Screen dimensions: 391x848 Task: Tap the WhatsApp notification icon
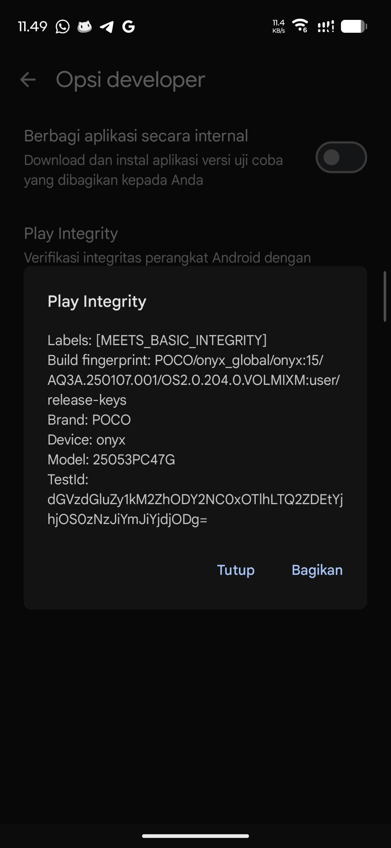coord(63,26)
